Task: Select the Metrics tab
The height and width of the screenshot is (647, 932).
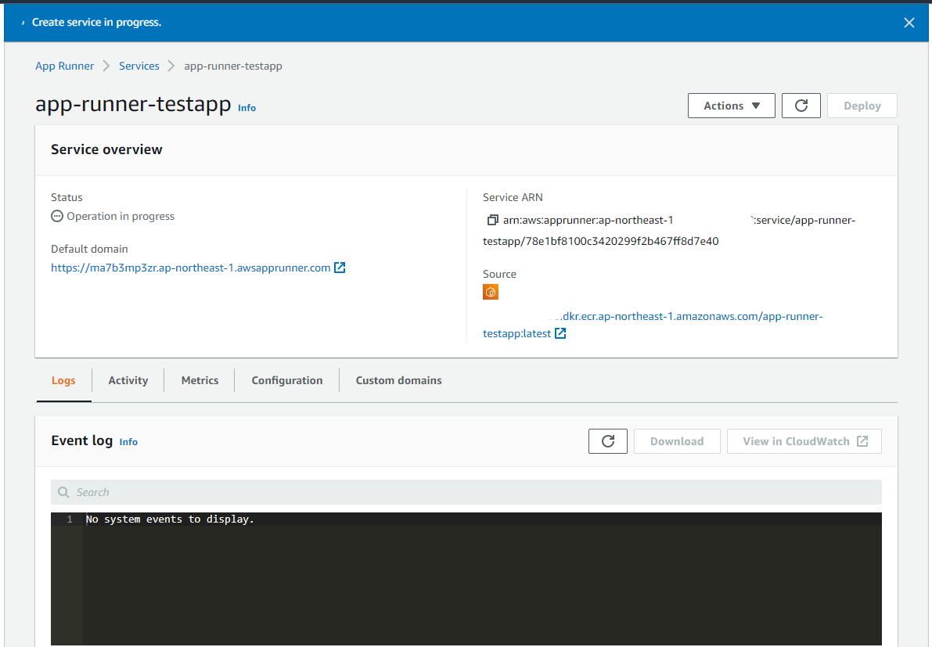Action: pyautogui.click(x=200, y=380)
